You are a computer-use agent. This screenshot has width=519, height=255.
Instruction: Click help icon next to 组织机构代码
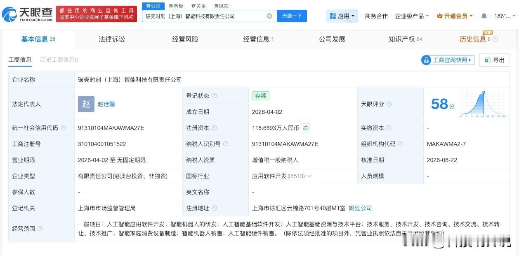401,144
